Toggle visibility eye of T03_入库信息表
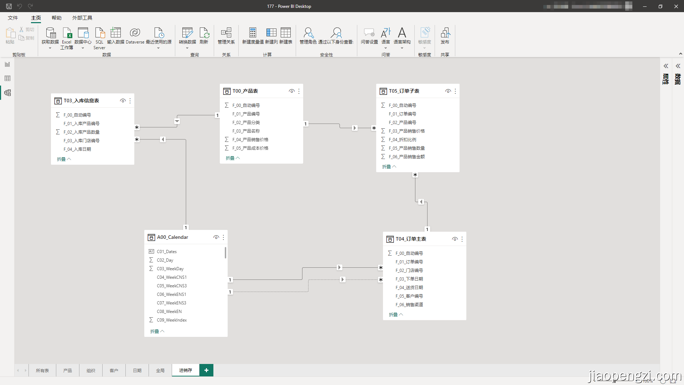 123,101
